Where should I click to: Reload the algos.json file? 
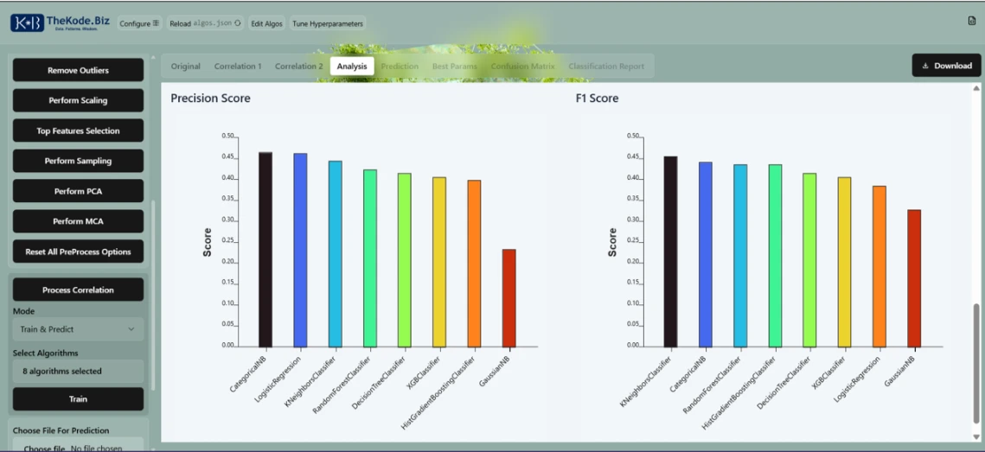pos(205,23)
